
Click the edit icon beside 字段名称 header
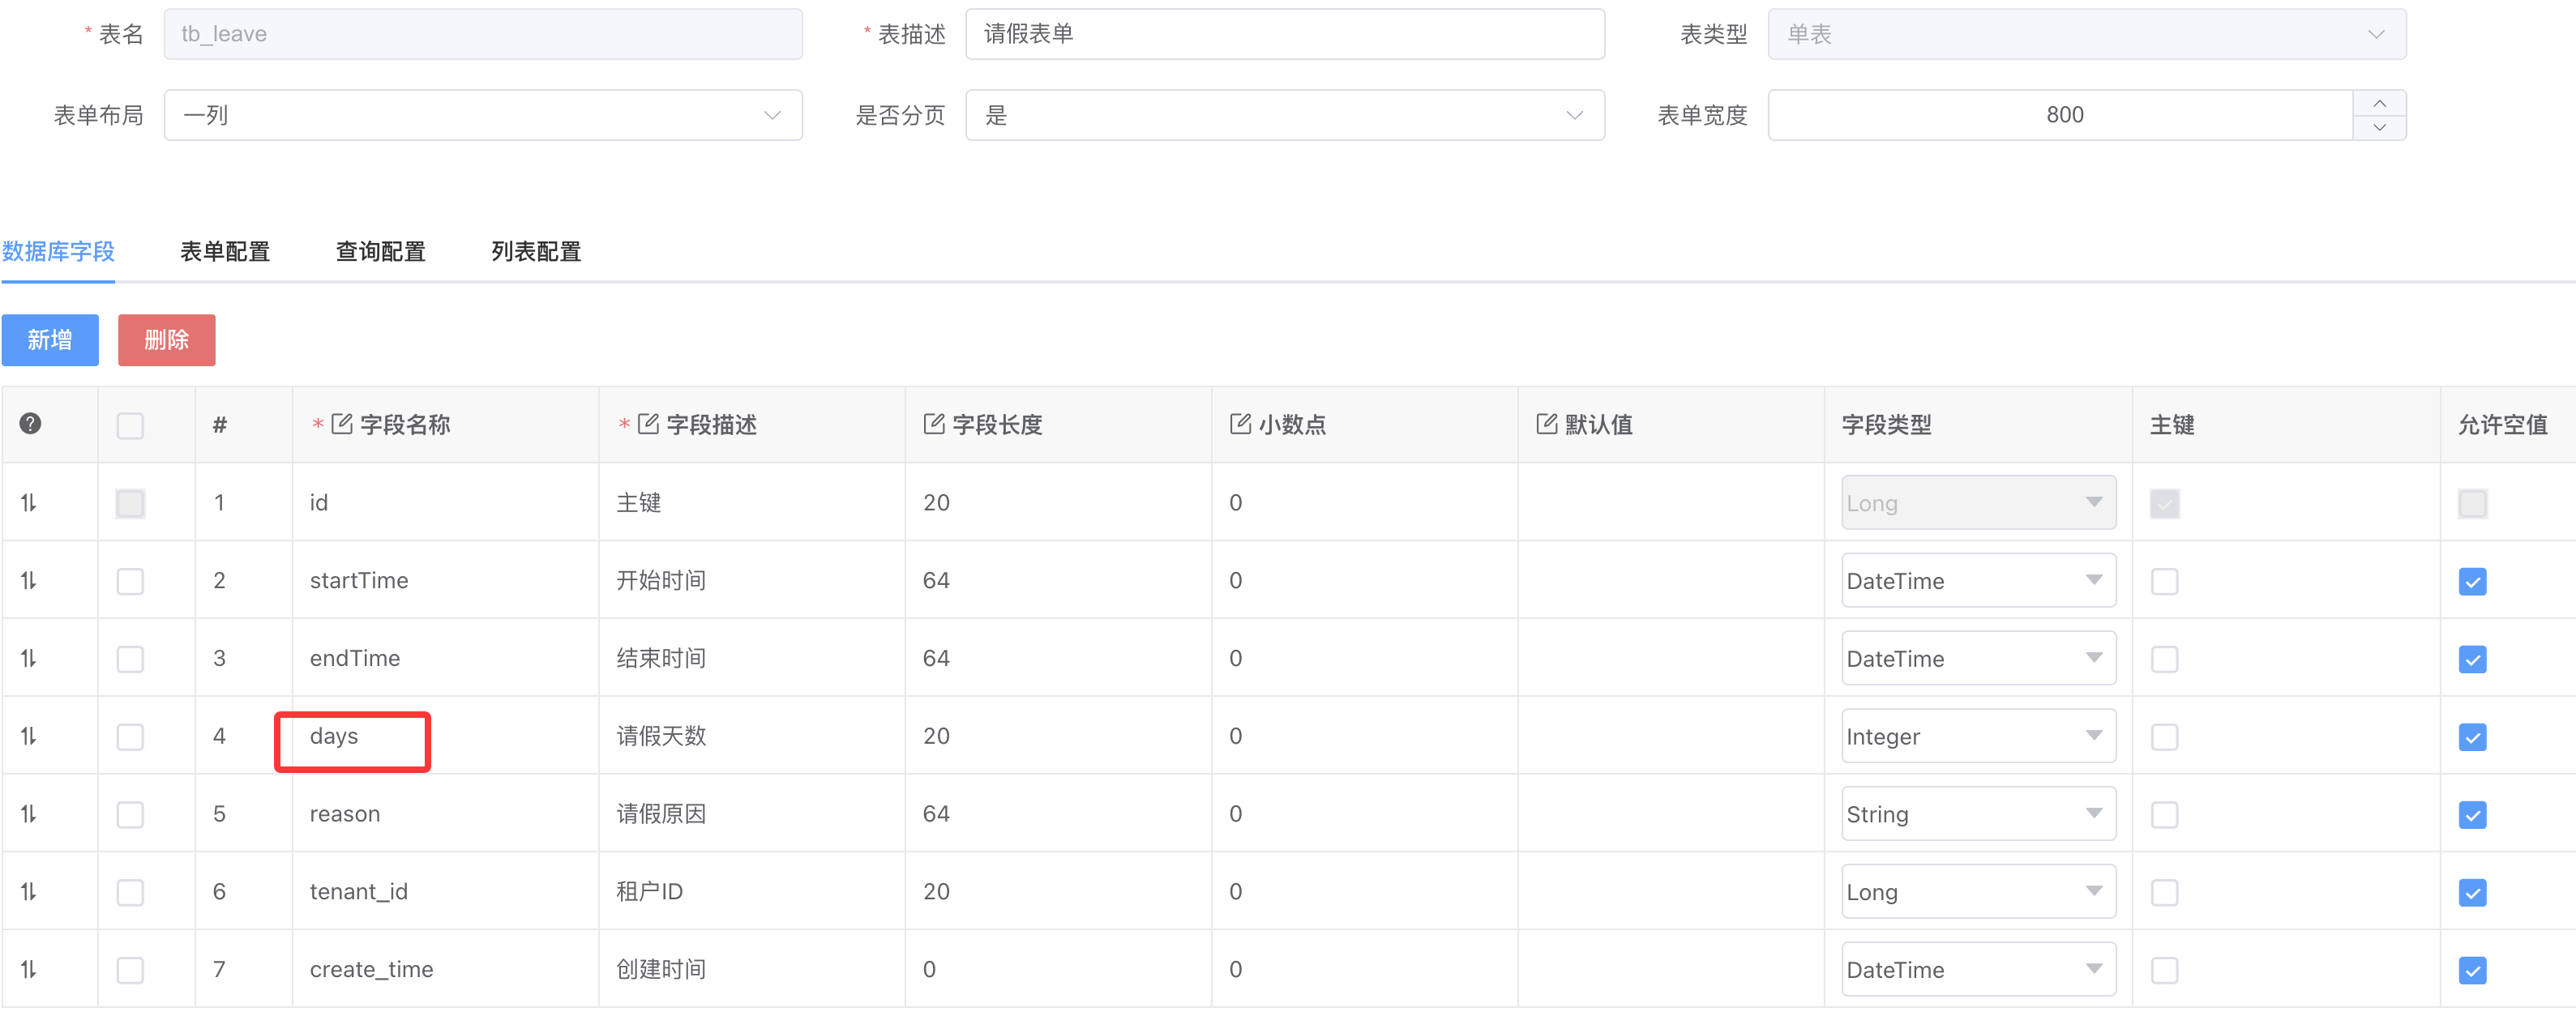[342, 424]
